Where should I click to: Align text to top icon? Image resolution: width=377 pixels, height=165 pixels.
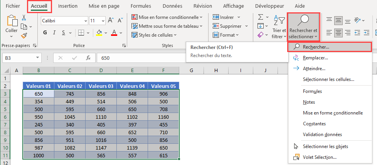click(329, 20)
